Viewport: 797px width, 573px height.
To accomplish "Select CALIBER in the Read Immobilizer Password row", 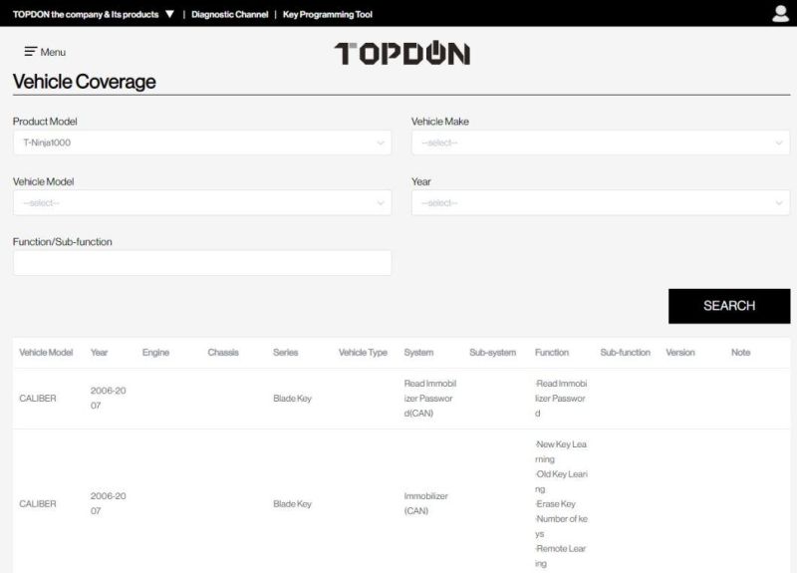I will click(x=38, y=398).
